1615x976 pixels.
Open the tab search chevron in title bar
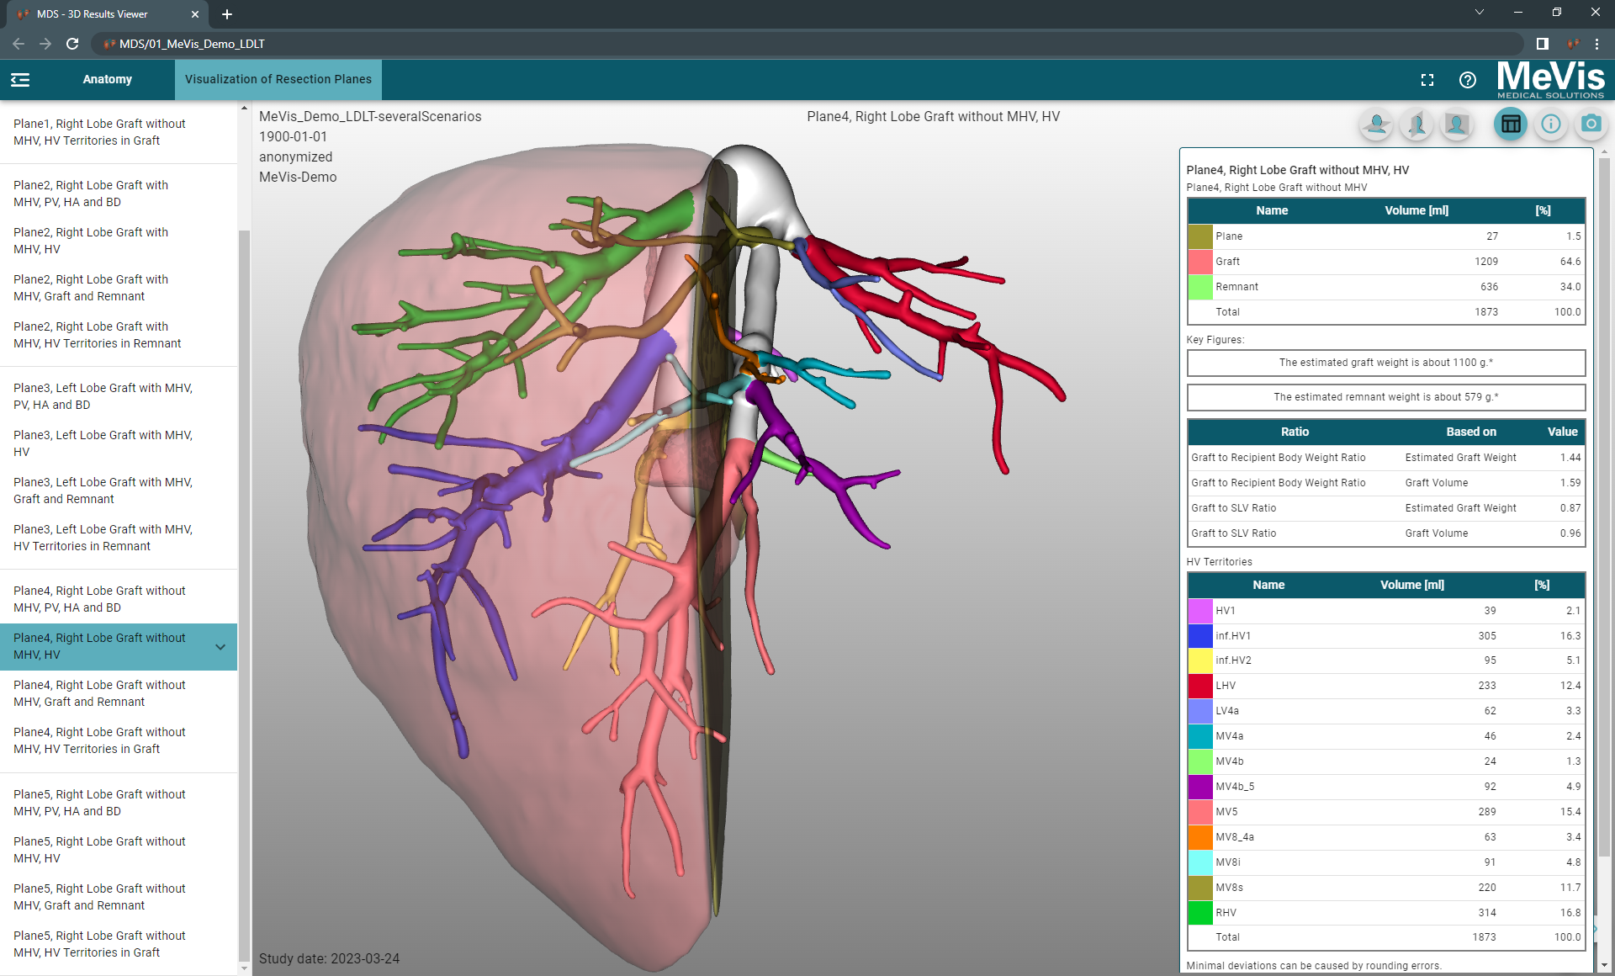[x=1480, y=12]
